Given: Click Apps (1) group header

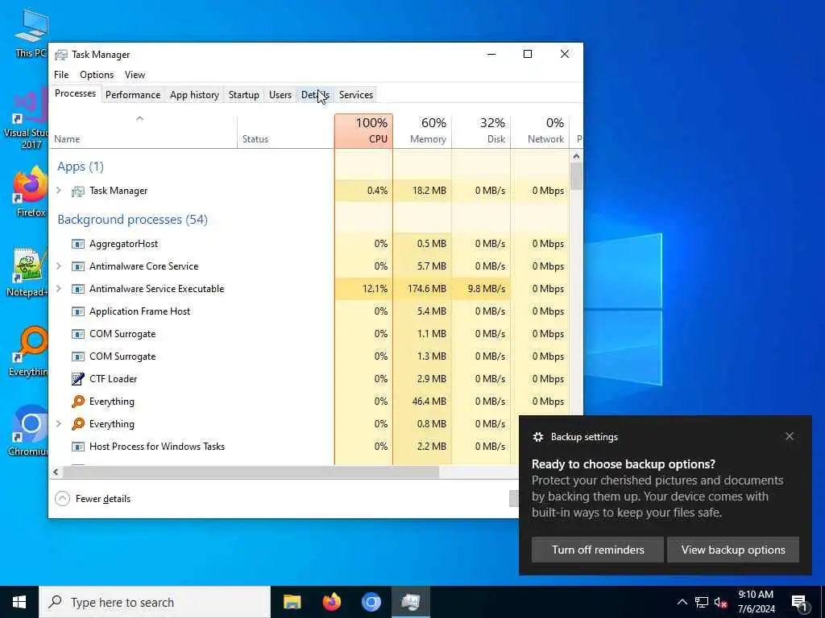Looking at the screenshot, I should pos(81,167).
